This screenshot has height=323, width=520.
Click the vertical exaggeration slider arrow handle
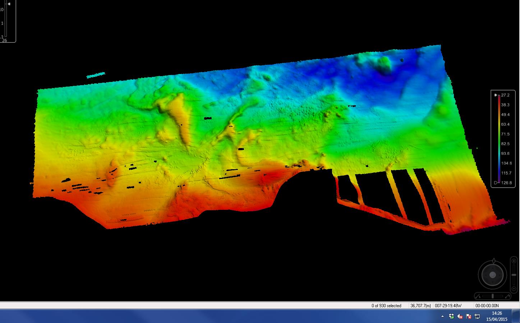click(9, 4)
